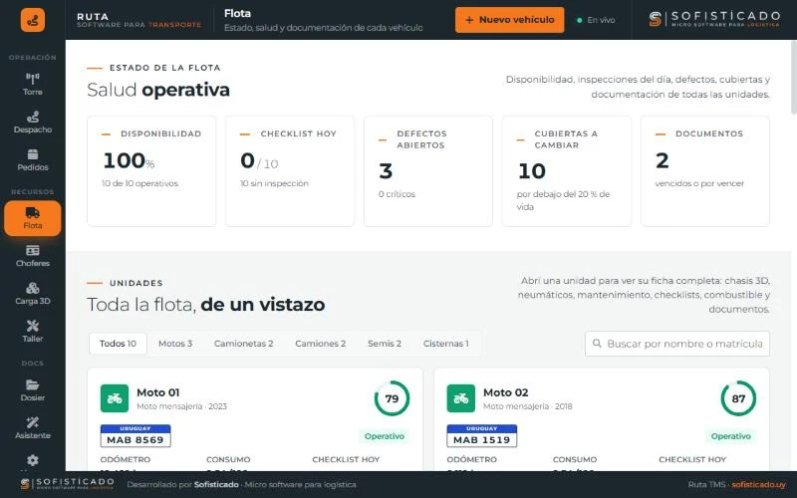Open the Asistente wand icon
The height and width of the screenshot is (498, 797).
pos(33,422)
